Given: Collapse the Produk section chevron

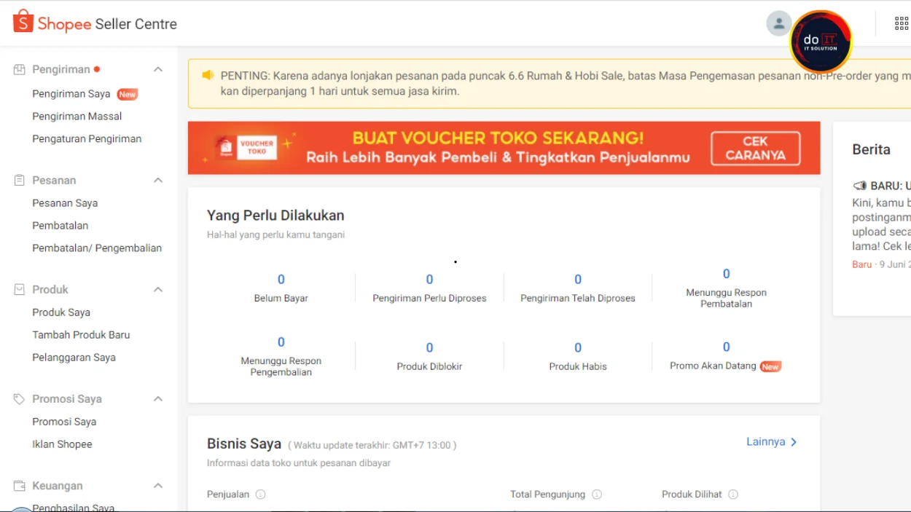Looking at the screenshot, I should pos(159,289).
